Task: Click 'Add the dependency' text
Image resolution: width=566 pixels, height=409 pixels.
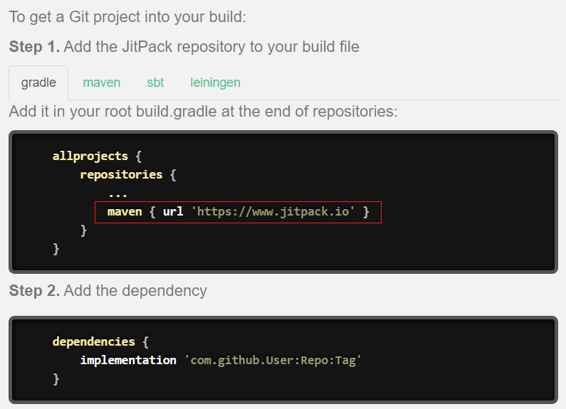Action: tap(135, 291)
